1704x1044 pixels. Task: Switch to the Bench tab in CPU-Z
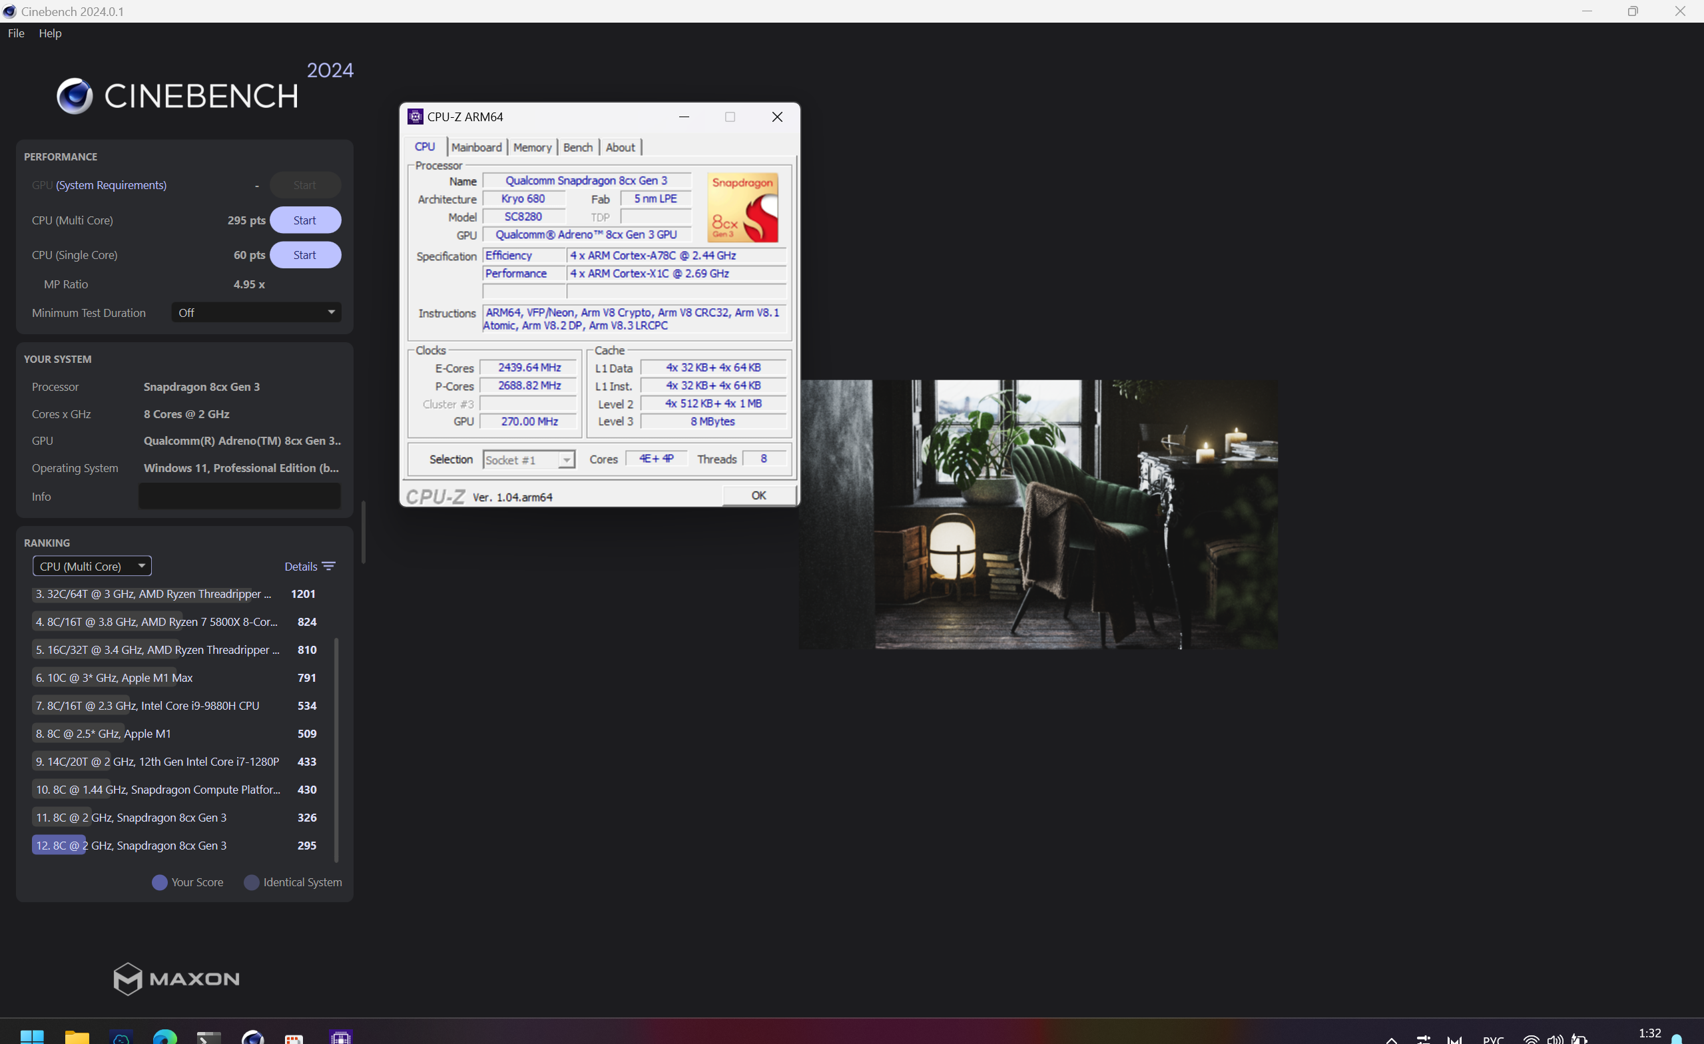[577, 147]
